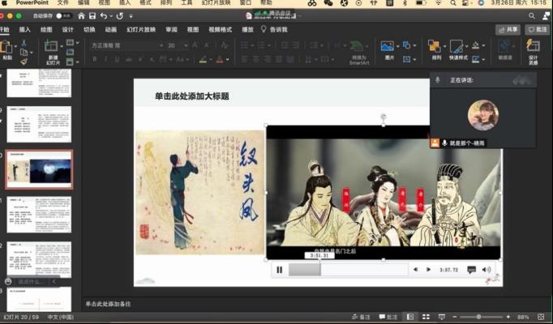
Task: Open the 切换 Transitions ribbon tab
Action: click(89, 30)
